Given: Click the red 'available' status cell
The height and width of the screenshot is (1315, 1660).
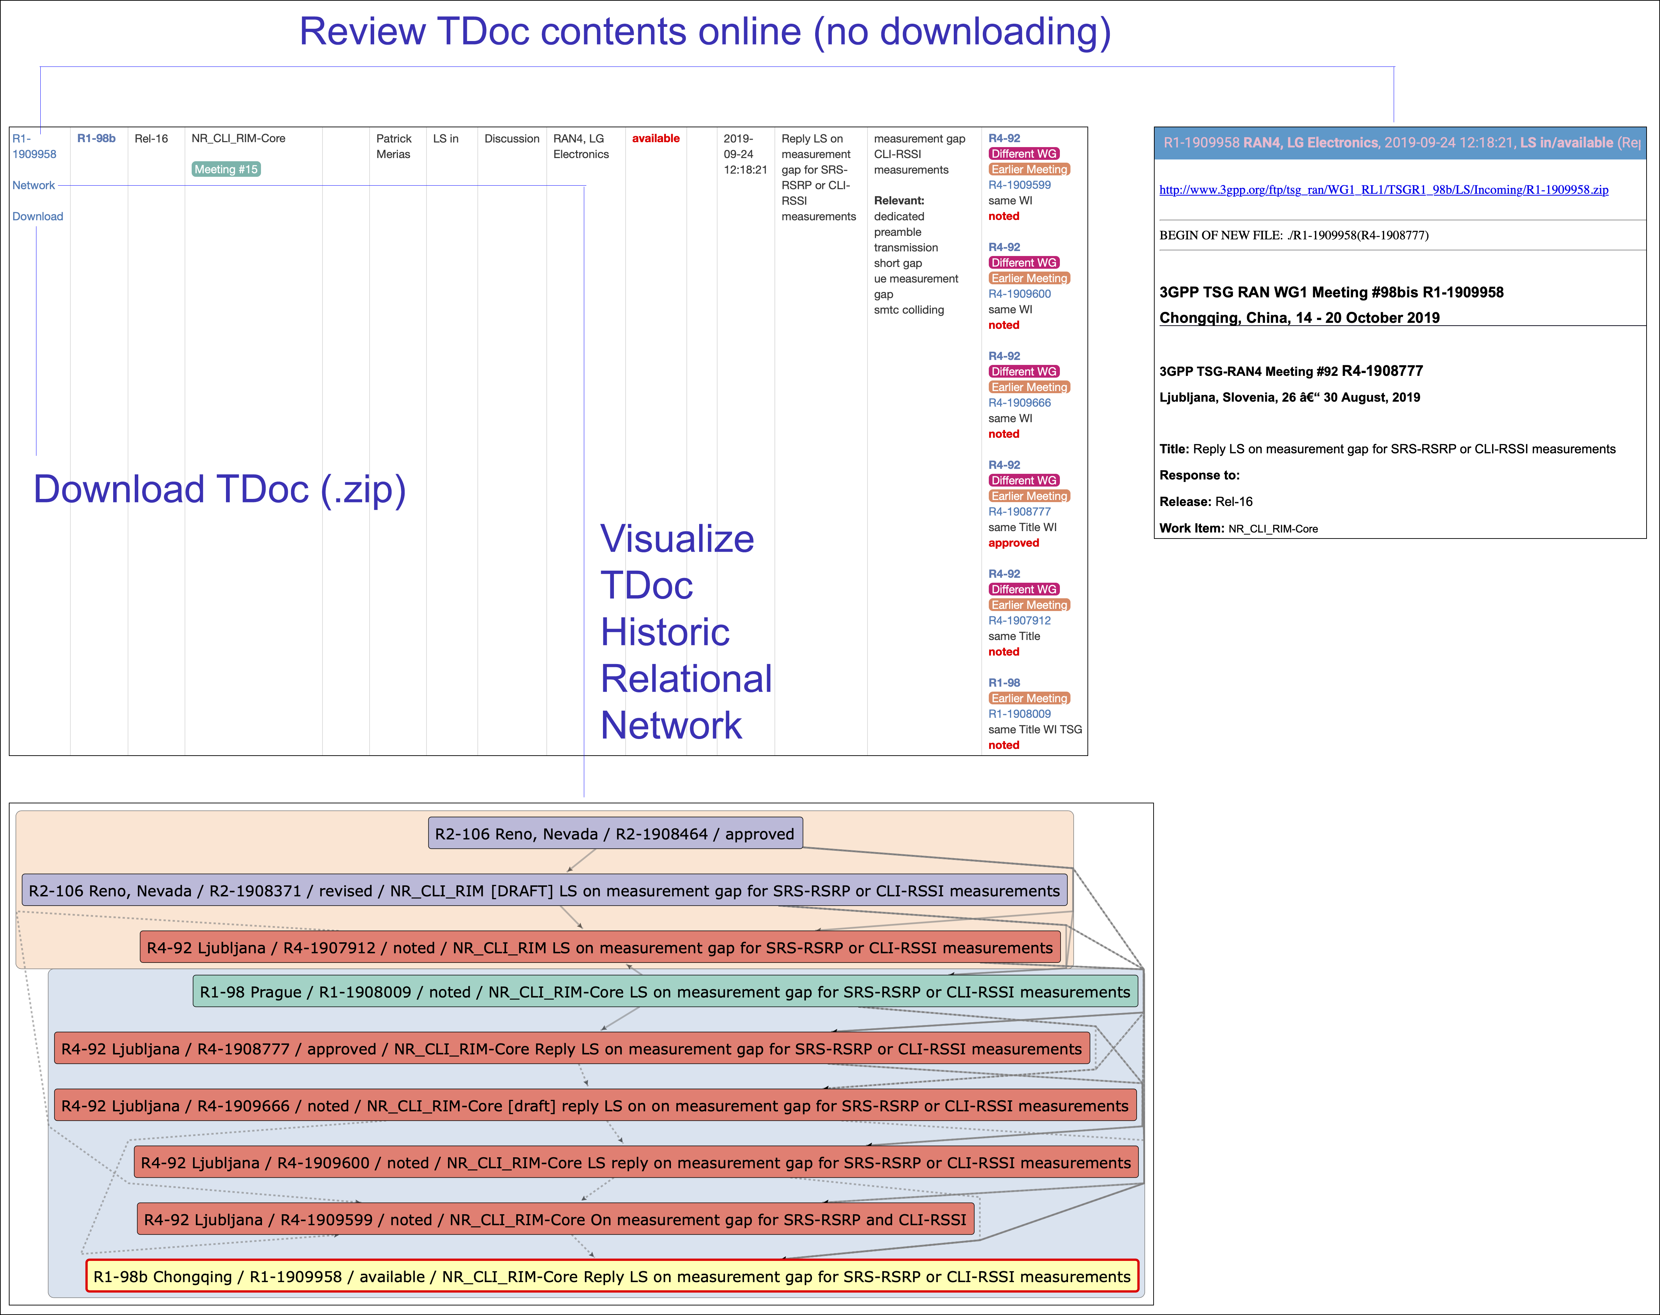Looking at the screenshot, I should coord(656,139).
